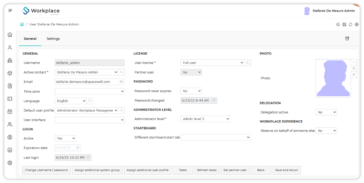Image resolution: width=364 pixels, height=183 pixels.
Task: Open the dollar coin icon in sidebar
Action: [x=10, y=137]
